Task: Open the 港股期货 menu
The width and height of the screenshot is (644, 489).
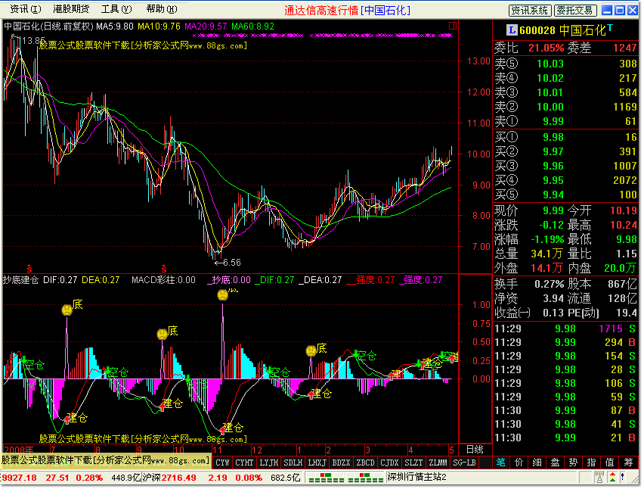Action: 71,8
